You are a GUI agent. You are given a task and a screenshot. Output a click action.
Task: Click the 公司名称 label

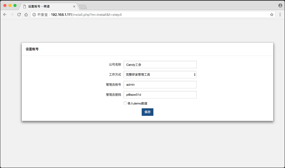tap(115, 65)
